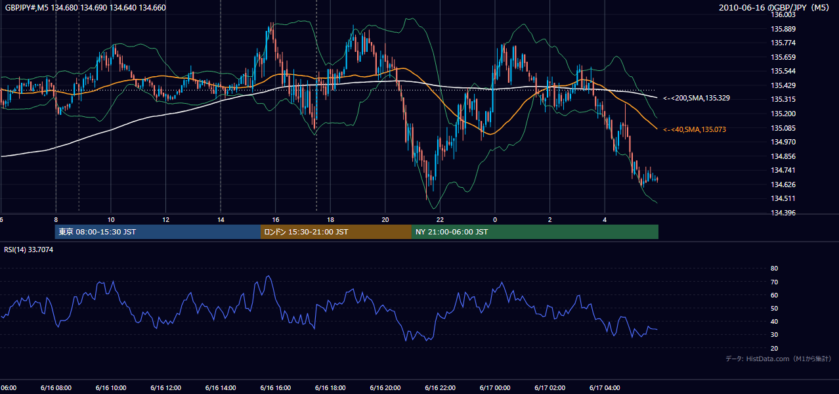Click RSI scale value 70
The height and width of the screenshot is (394, 839).
coord(774,282)
